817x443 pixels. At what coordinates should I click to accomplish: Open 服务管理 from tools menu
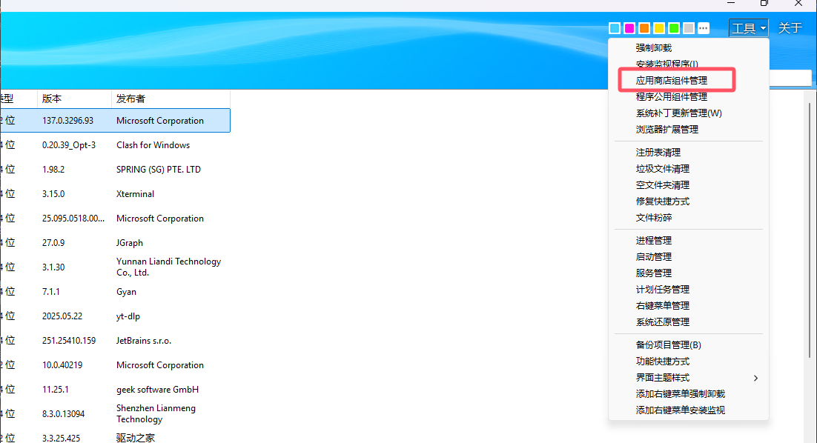click(688, 273)
